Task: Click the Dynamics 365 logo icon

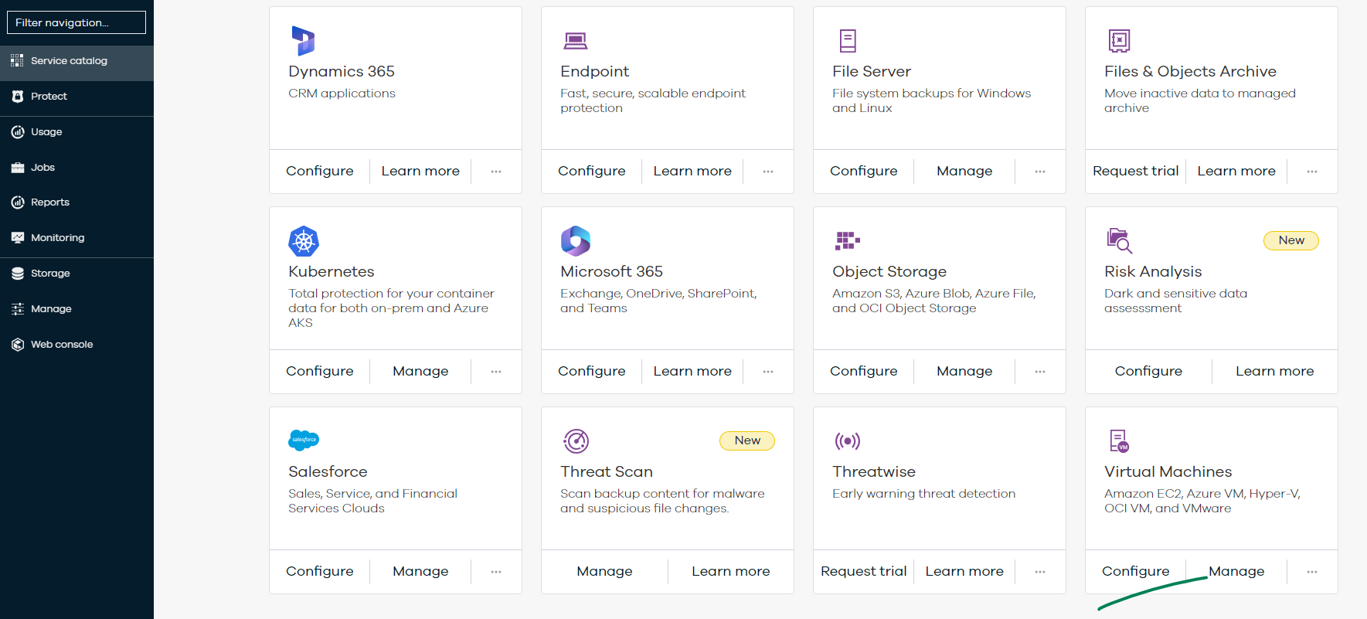Action: tap(303, 41)
